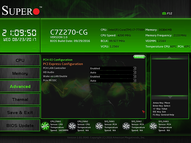
Task: Open the Save & Exit menu
Action: click(20, 112)
